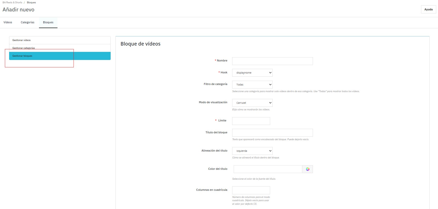
Task: Click the Bloques breadcrumb item
Action: click(31, 3)
